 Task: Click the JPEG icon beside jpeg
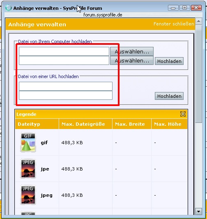(28, 195)
